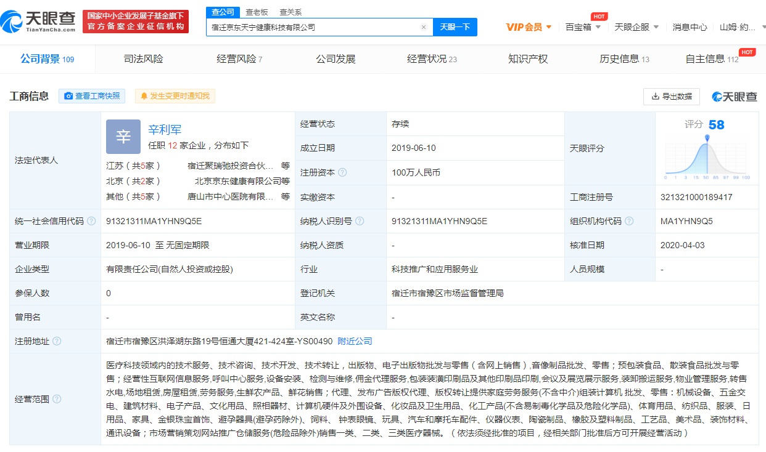
Task: Click the 天眼评分 bell curve chart
Action: (707, 157)
